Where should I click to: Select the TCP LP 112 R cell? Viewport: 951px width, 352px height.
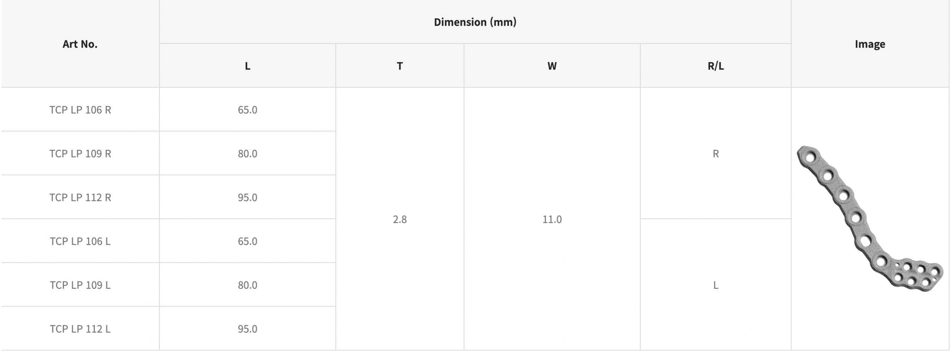[80, 197]
